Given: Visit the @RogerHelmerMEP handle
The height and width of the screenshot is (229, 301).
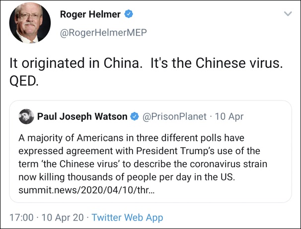Looking at the screenshot, I should [103, 32].
